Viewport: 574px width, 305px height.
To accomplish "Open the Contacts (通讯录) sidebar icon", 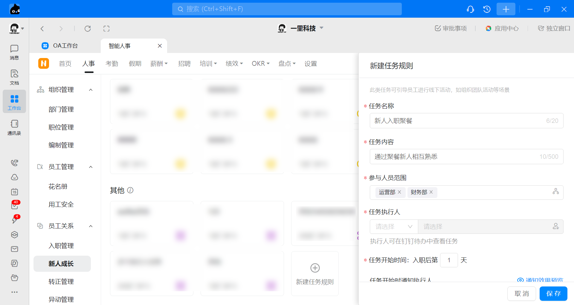I will tap(14, 127).
